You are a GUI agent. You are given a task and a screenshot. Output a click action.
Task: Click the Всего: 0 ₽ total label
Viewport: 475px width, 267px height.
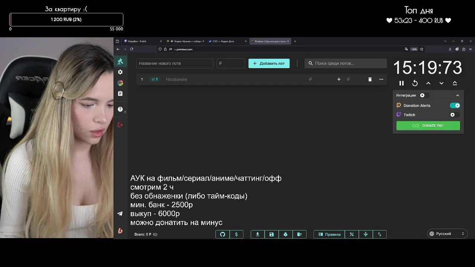(x=142, y=234)
